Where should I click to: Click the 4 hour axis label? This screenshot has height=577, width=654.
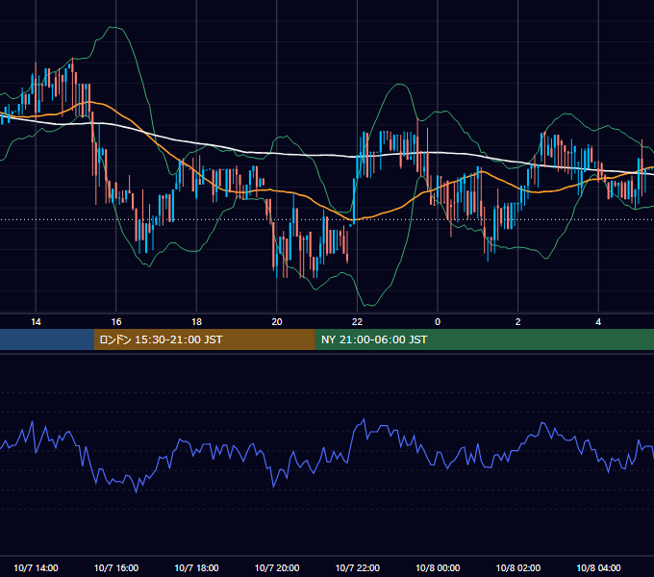[598, 322]
